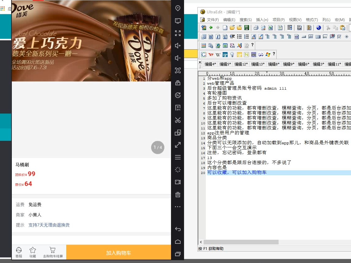The width and height of the screenshot is (351, 263).
Task: Open 视图(V) menu
Action: pyautogui.click(x=295, y=20)
